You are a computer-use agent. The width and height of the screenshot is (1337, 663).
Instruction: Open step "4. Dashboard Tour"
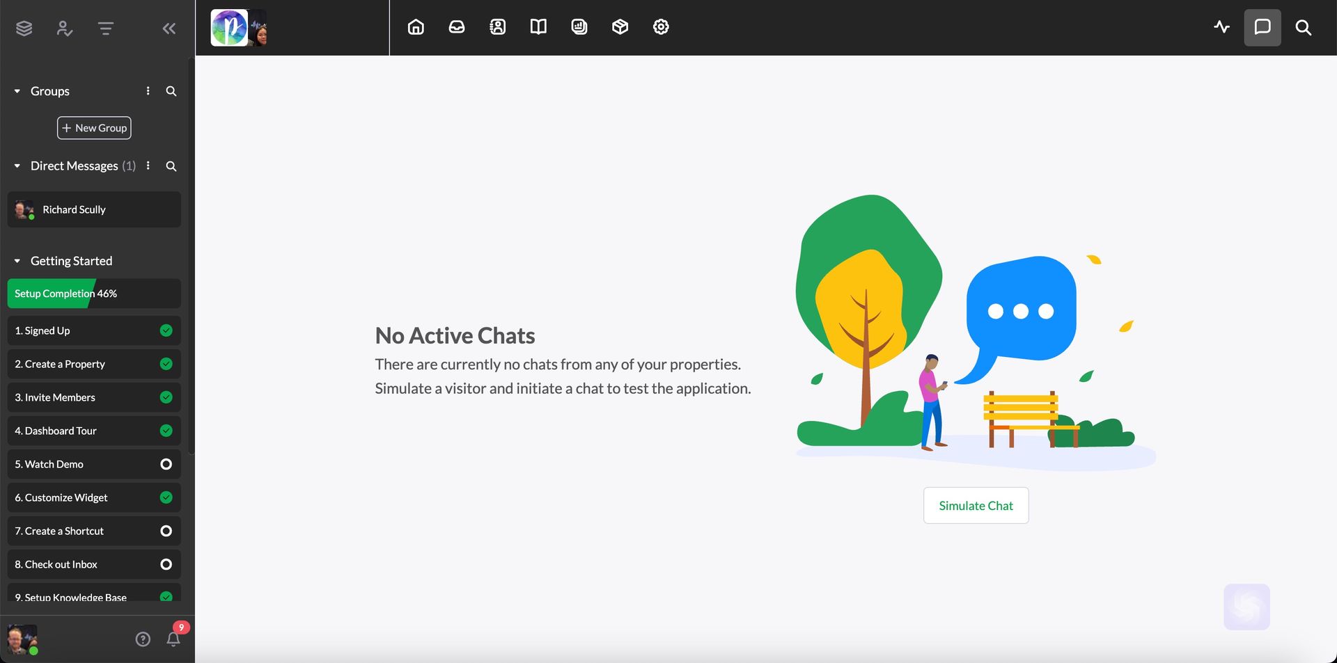coord(94,431)
